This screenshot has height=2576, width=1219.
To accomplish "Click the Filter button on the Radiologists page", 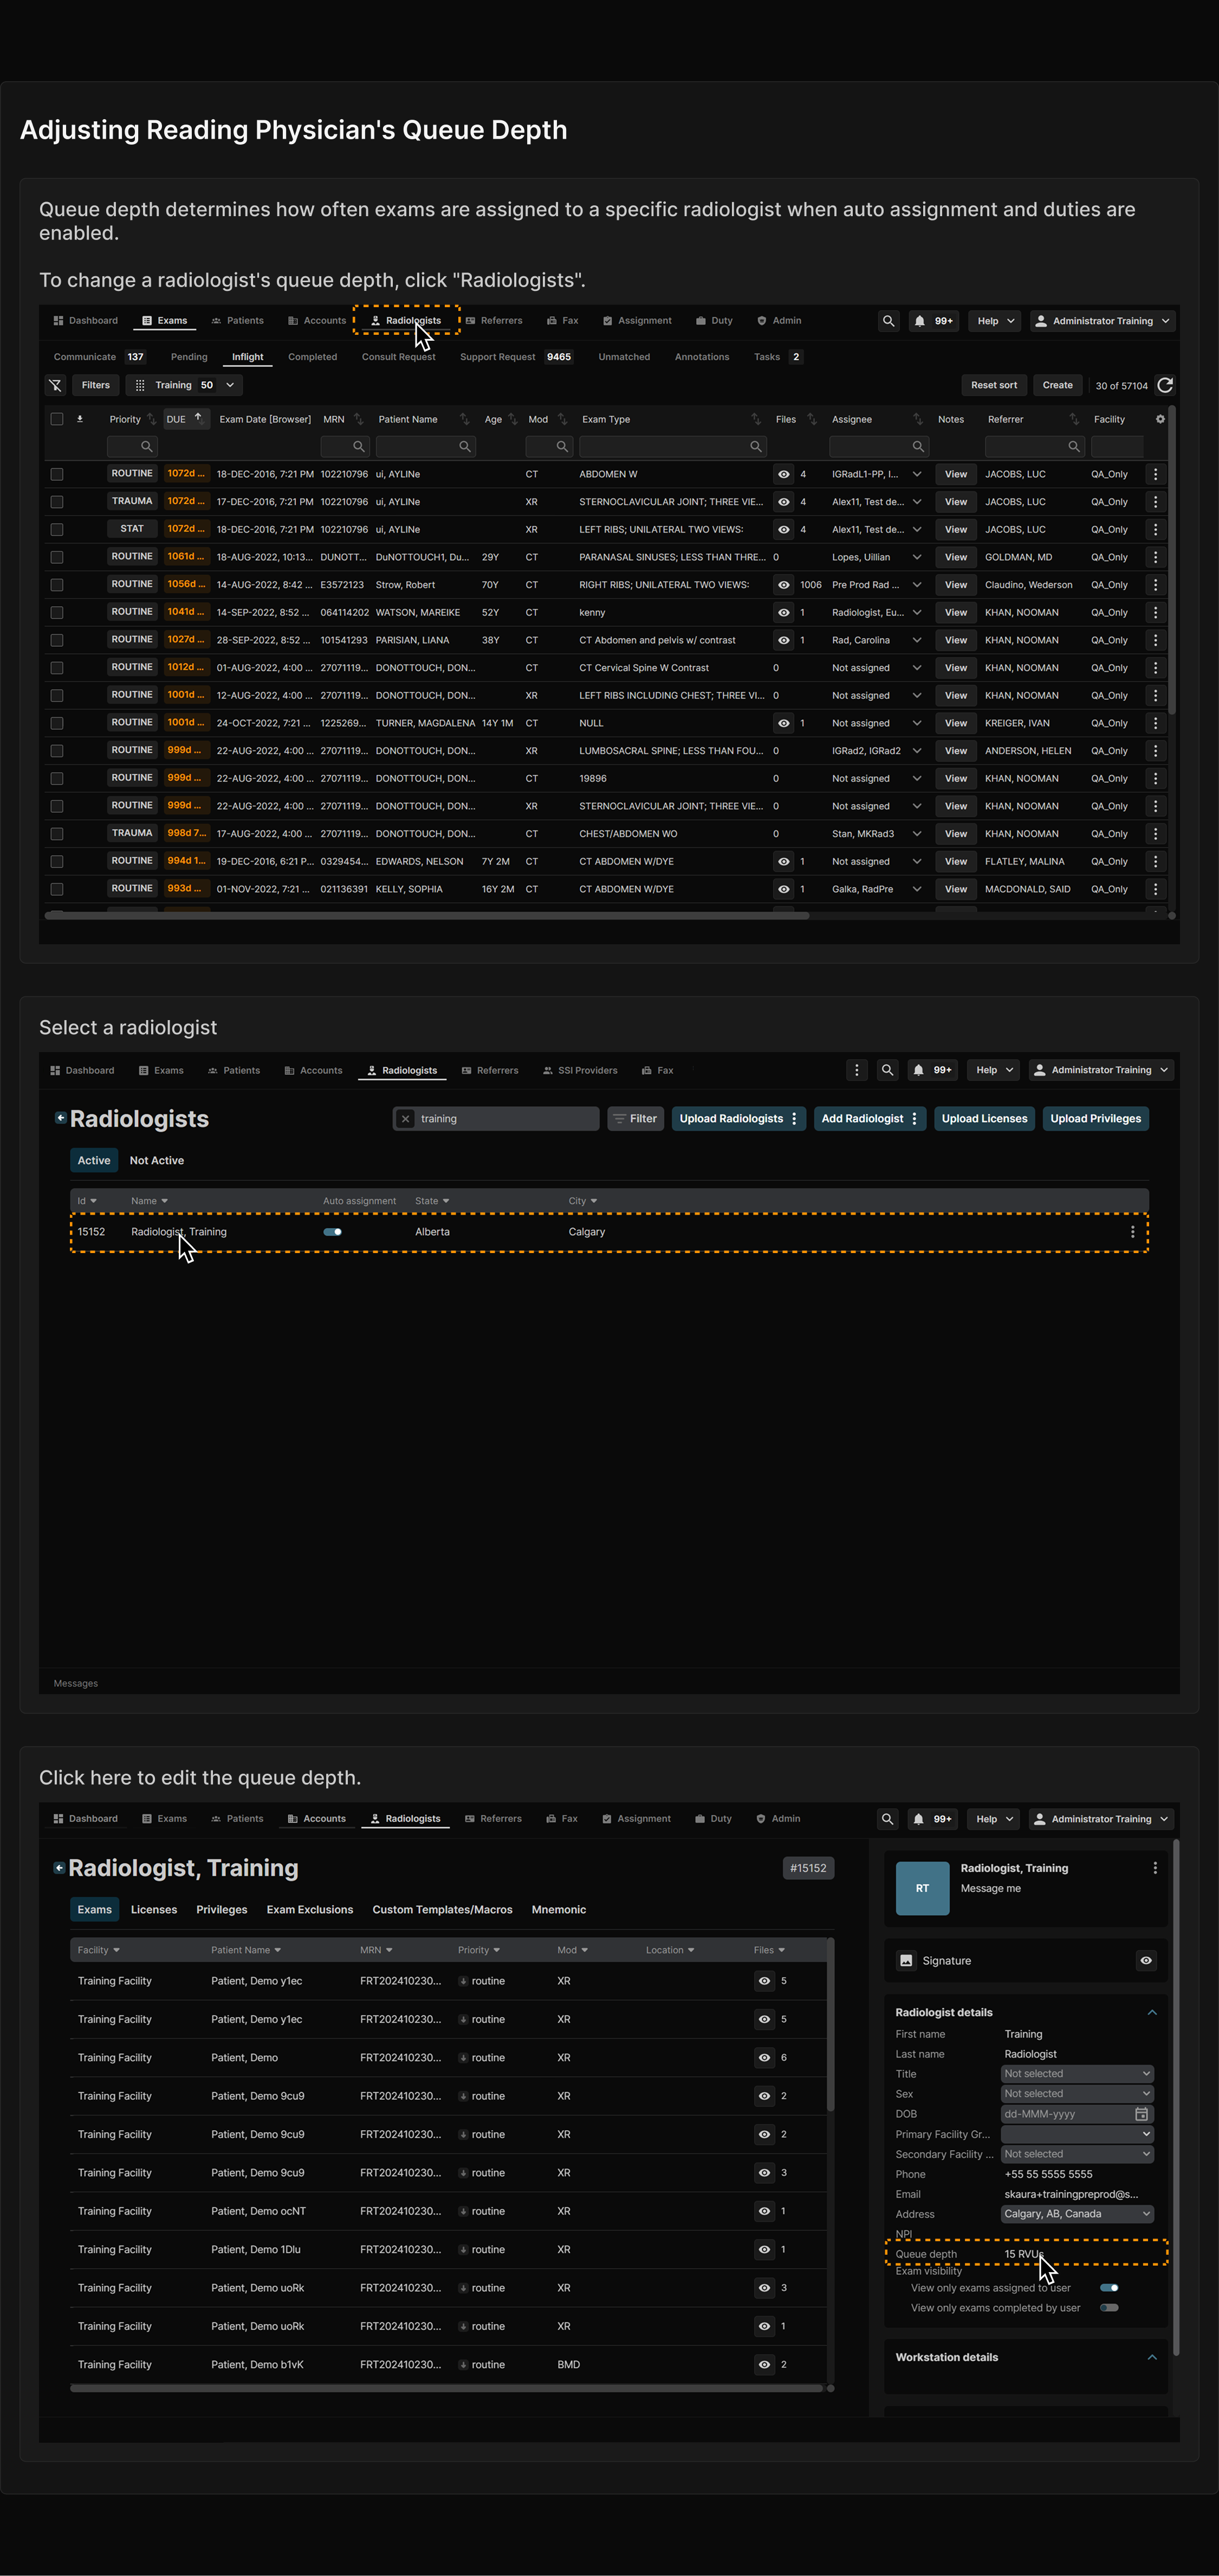I will pyautogui.click(x=635, y=1119).
